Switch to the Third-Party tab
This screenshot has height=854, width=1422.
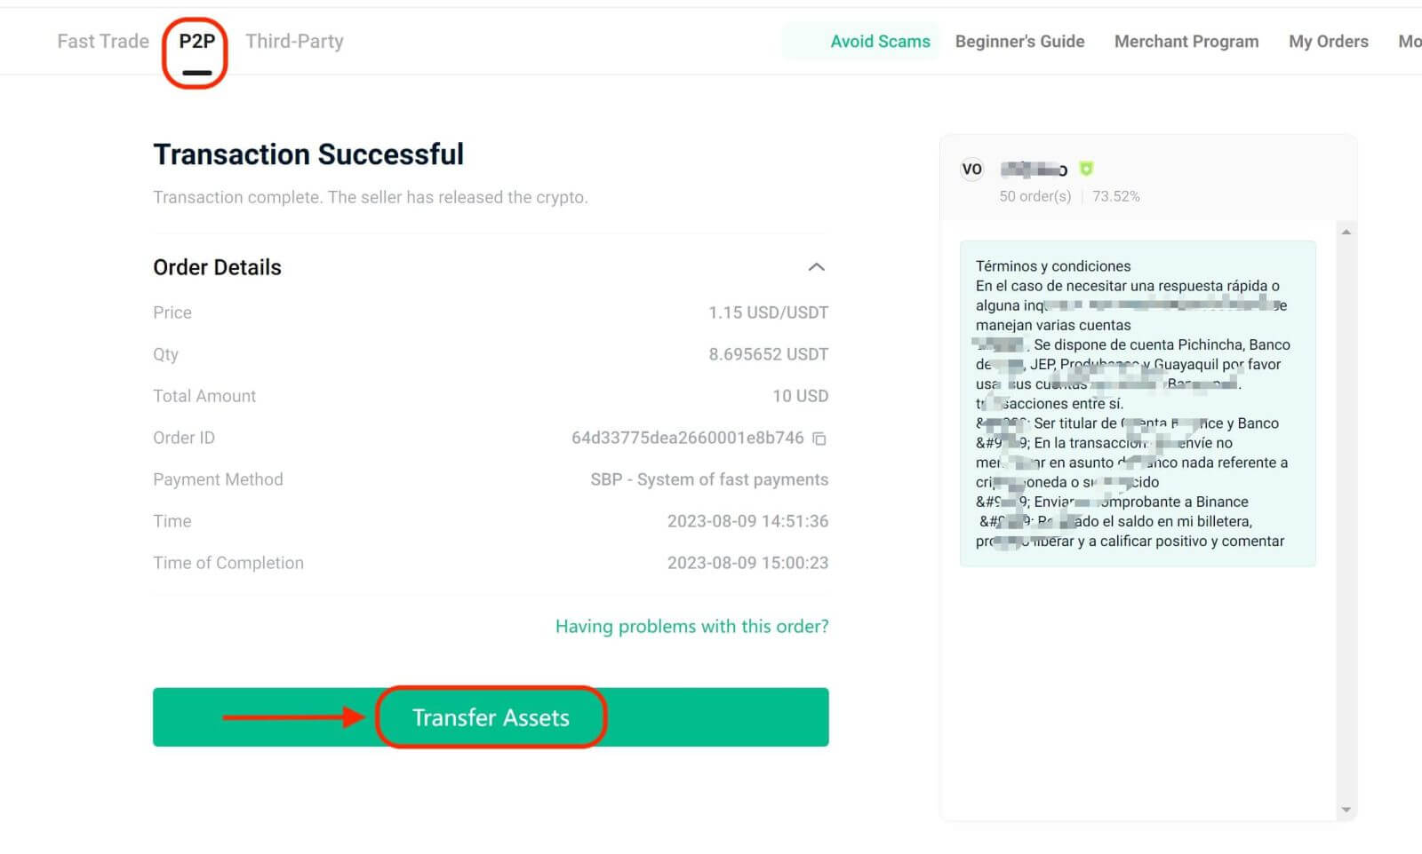coord(294,41)
